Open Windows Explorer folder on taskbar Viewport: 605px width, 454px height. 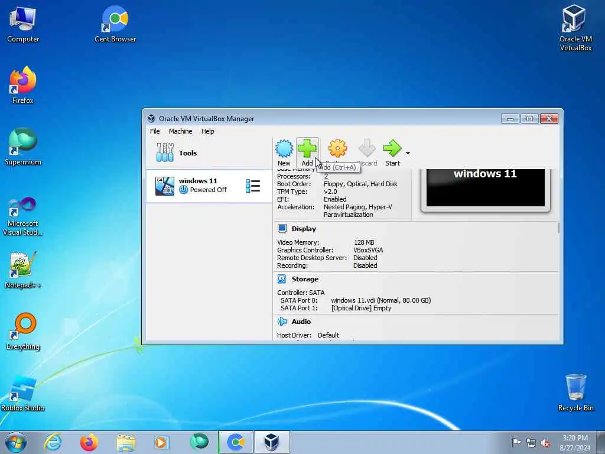(x=126, y=442)
